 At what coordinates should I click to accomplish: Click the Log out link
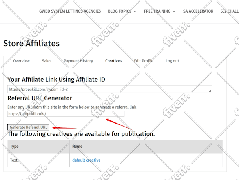172,61
